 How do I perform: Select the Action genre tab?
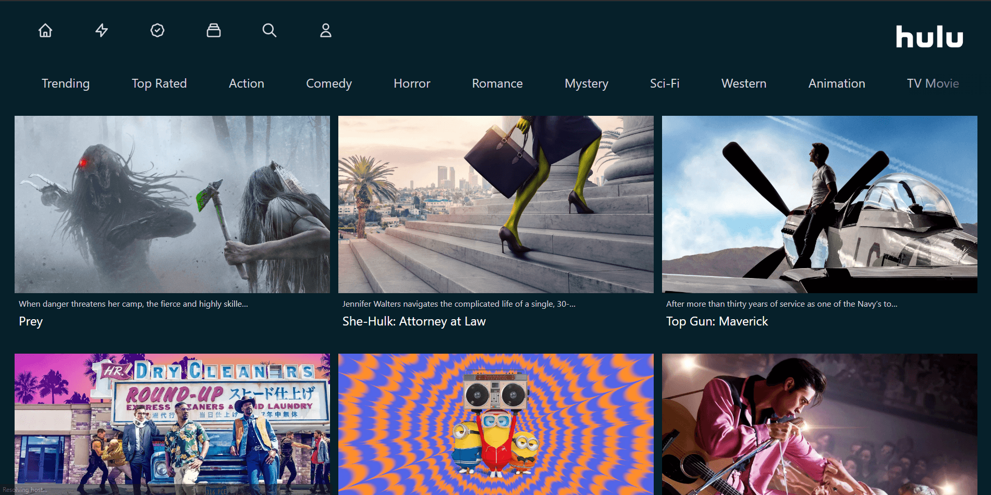click(x=247, y=83)
